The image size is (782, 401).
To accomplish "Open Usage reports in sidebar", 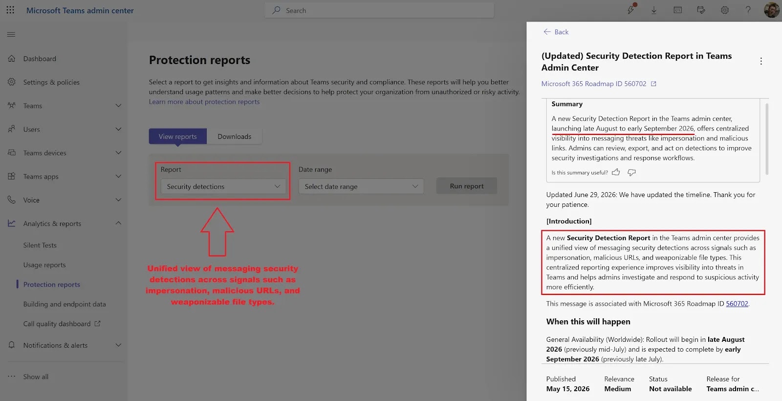I will tap(44, 265).
